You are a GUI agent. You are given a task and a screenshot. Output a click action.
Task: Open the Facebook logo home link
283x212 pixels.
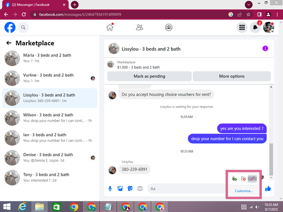[10, 27]
